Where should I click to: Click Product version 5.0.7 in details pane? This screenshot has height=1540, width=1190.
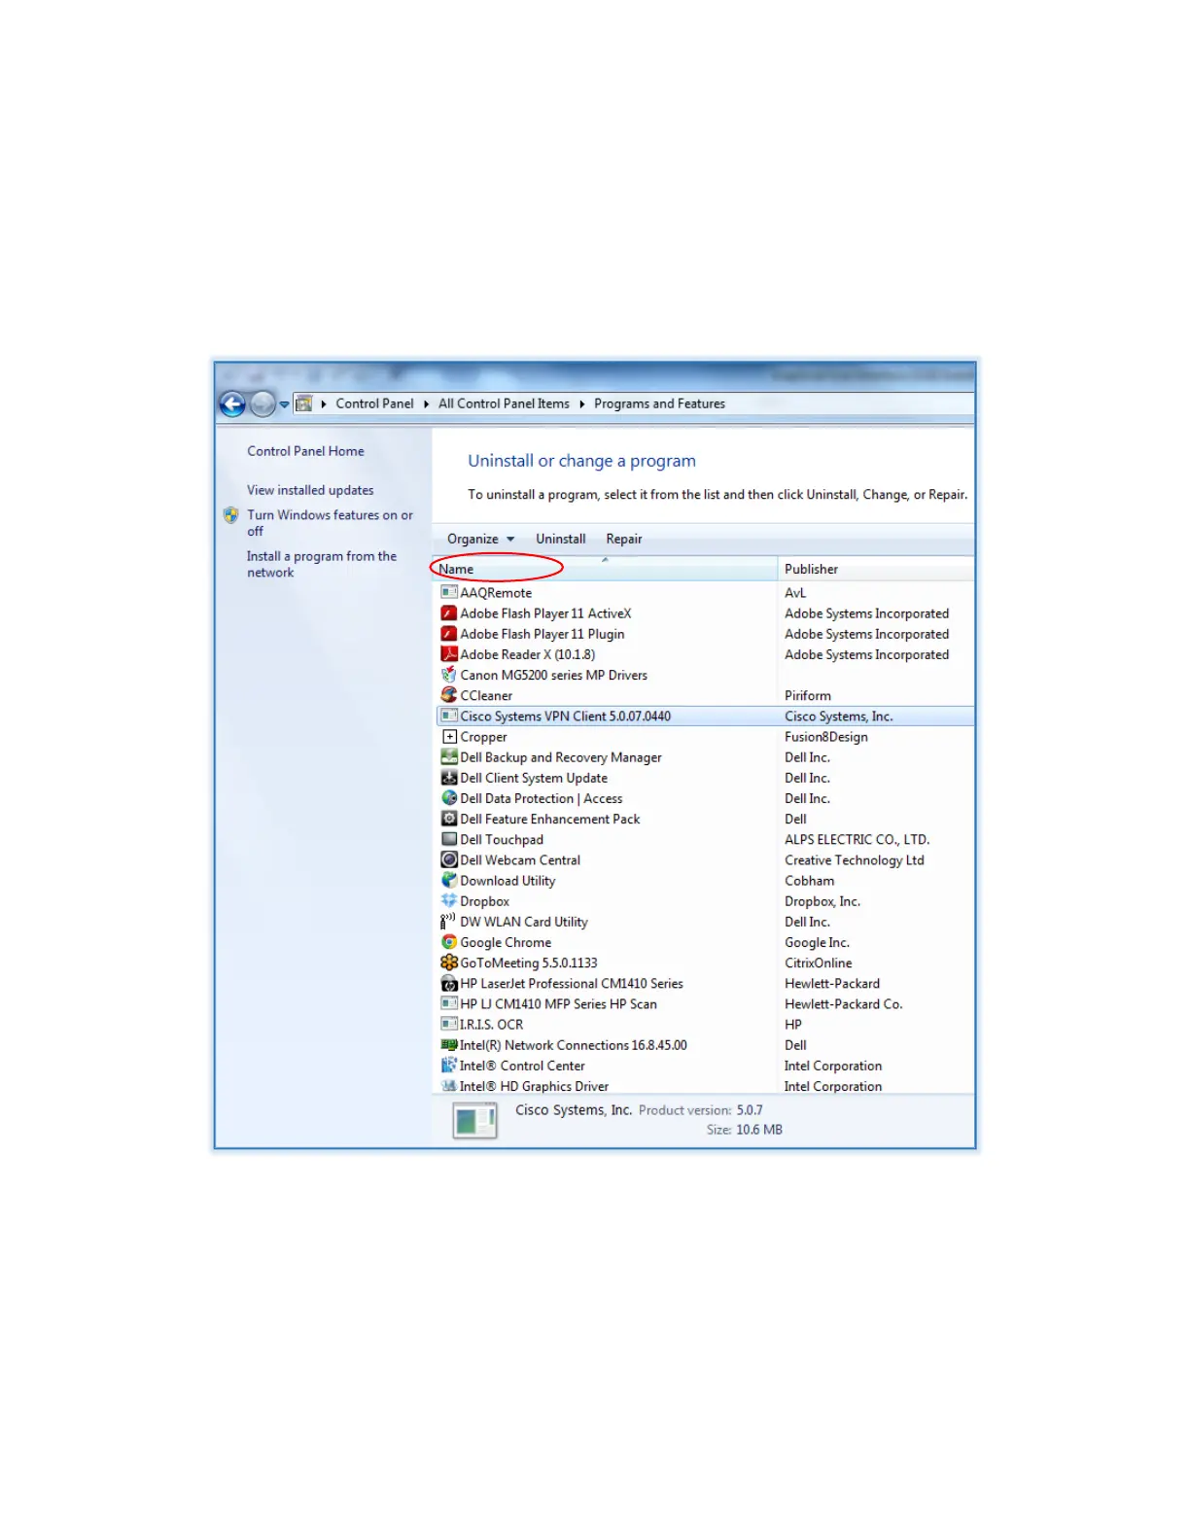pos(701,1110)
